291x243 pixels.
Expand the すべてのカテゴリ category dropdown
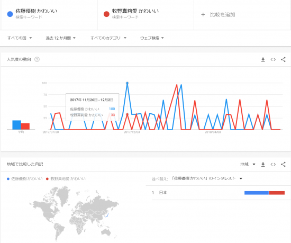pos(108,38)
